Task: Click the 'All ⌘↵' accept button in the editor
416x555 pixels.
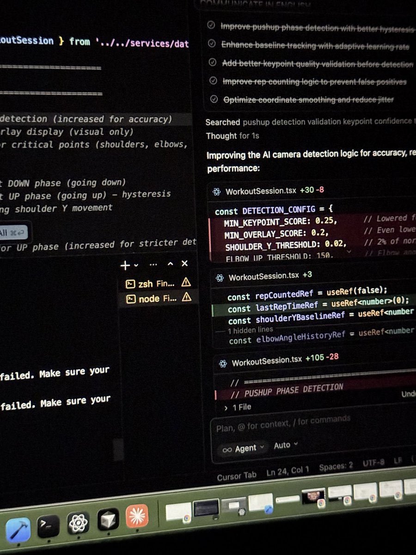Action: 13,233
